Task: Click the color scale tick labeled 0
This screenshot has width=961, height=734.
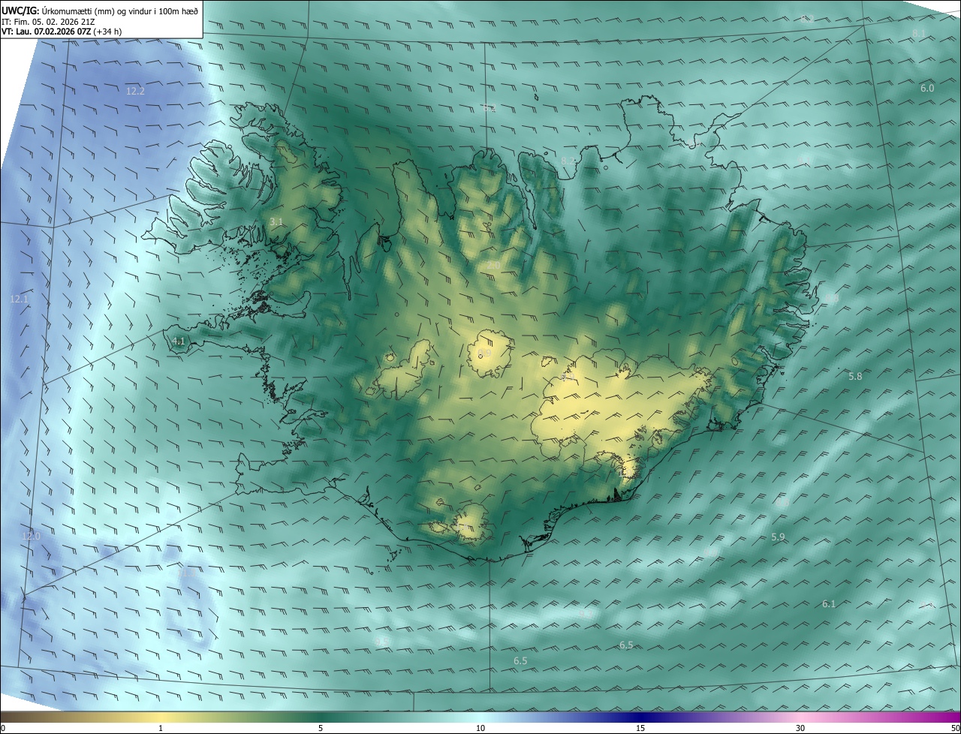Action: click(x=3, y=728)
